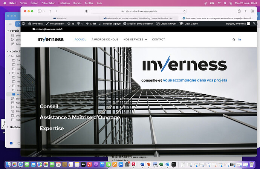Click the Wi-Fi status icon
Viewport: 260px width, 169px height.
pos(219,3)
